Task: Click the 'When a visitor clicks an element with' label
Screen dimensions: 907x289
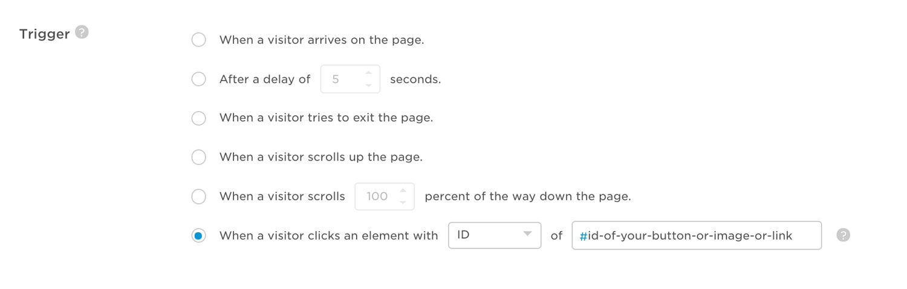Action: click(x=329, y=236)
